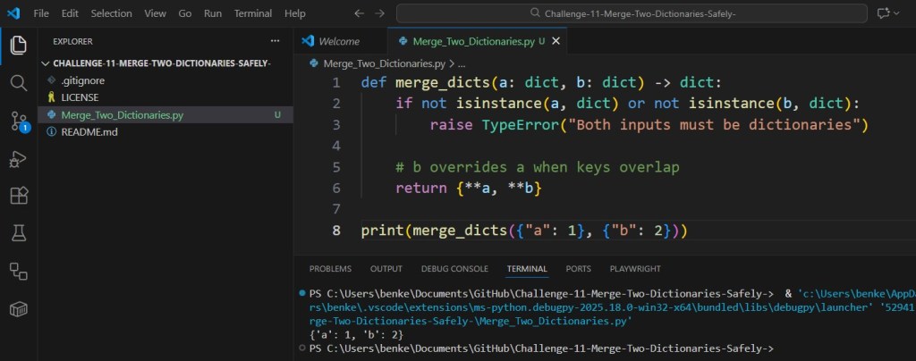The width and height of the screenshot is (916, 361).
Task: Select the Merge_Two_Dictionaries.py editor tab
Action: (478, 41)
